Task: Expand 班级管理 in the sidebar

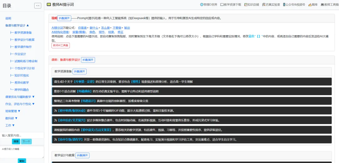Action: 13,111
